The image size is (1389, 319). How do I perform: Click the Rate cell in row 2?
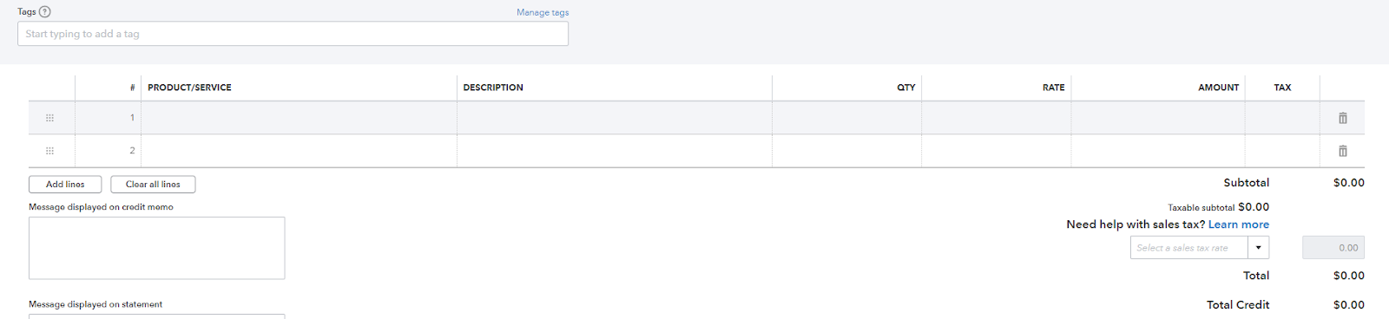coord(996,151)
